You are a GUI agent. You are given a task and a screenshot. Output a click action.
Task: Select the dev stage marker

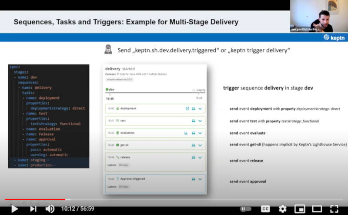pyautogui.click(x=110, y=90)
